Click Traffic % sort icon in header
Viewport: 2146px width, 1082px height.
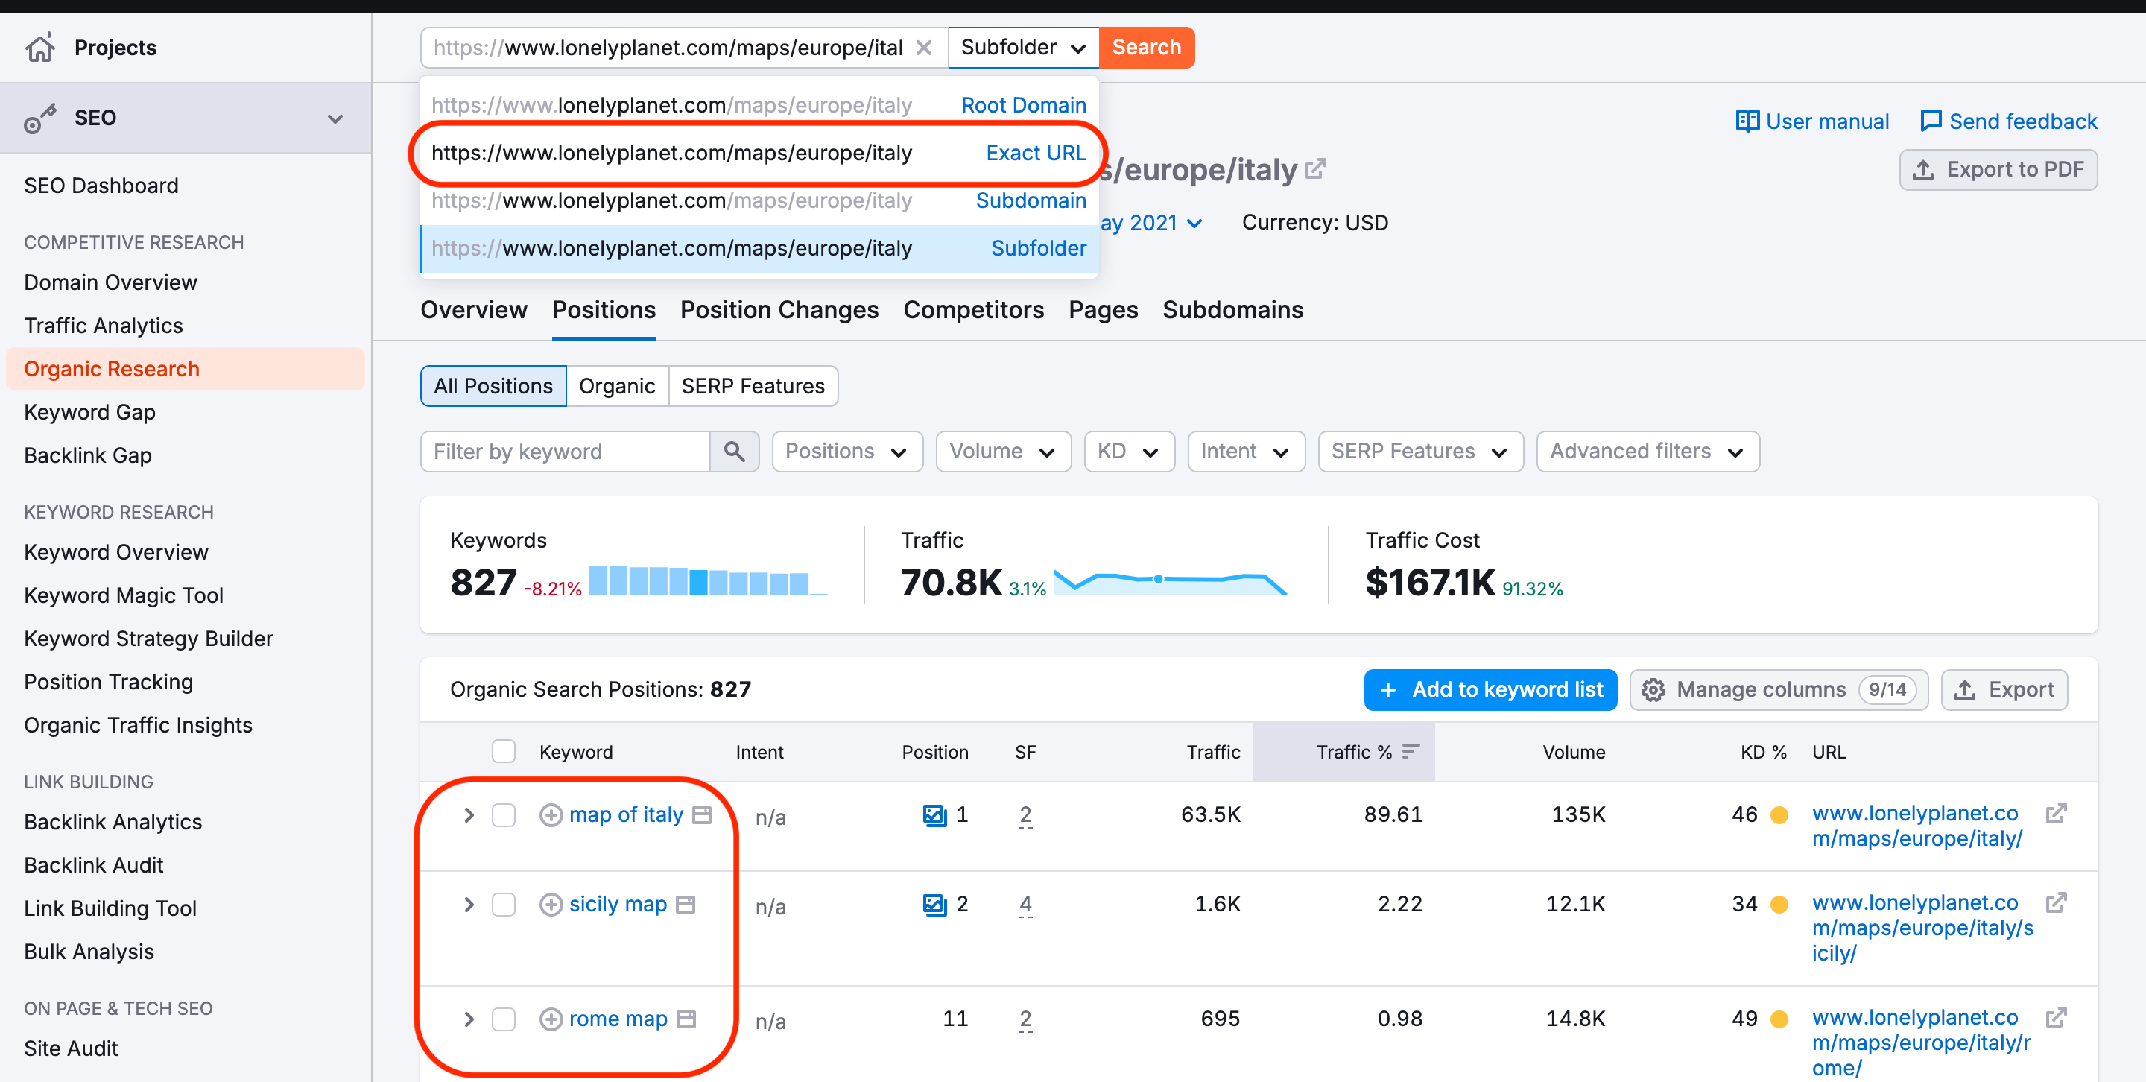(x=1411, y=751)
